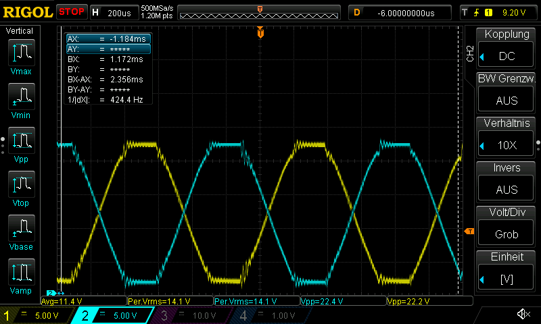The height and width of the screenshot is (324, 541).
Task: Select the Vmax measurement icon
Action: 20,54
